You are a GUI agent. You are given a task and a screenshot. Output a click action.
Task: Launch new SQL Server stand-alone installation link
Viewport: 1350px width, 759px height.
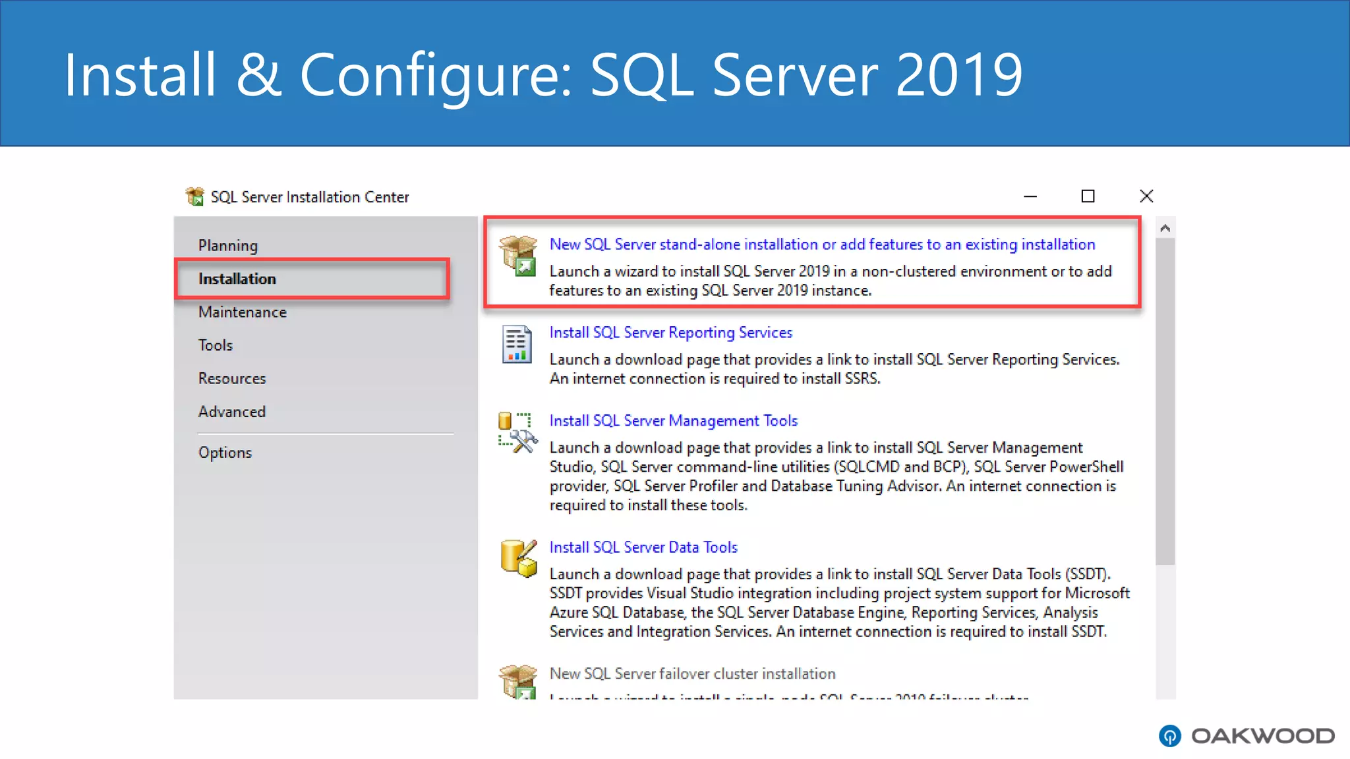point(822,244)
